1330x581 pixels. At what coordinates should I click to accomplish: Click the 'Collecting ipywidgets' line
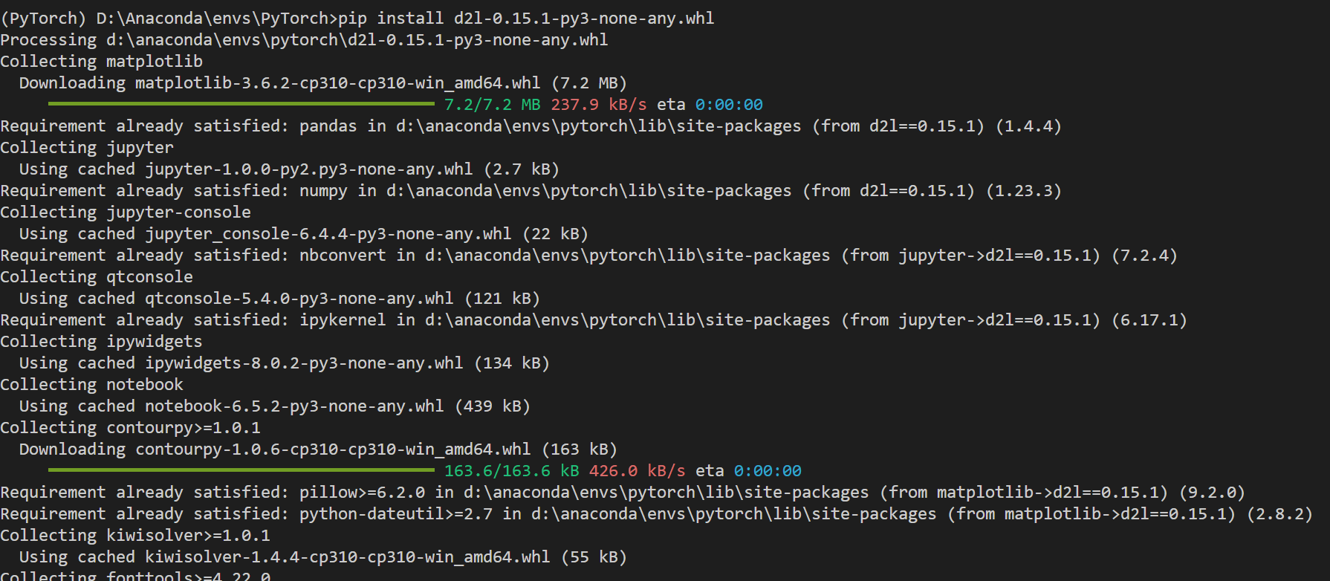click(x=102, y=341)
